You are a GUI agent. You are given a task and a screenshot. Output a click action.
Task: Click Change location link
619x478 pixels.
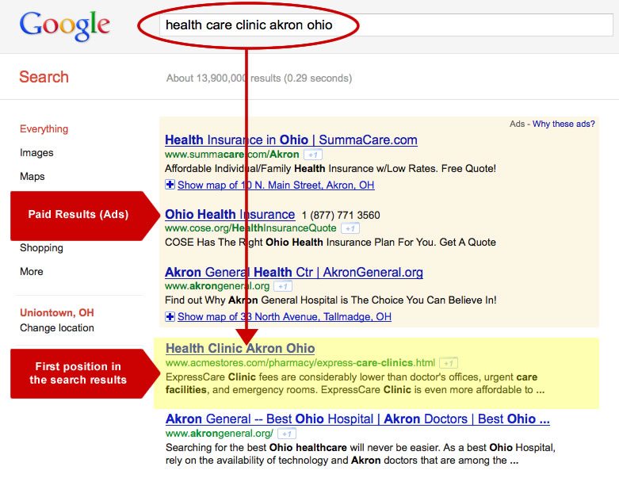pyautogui.click(x=57, y=327)
